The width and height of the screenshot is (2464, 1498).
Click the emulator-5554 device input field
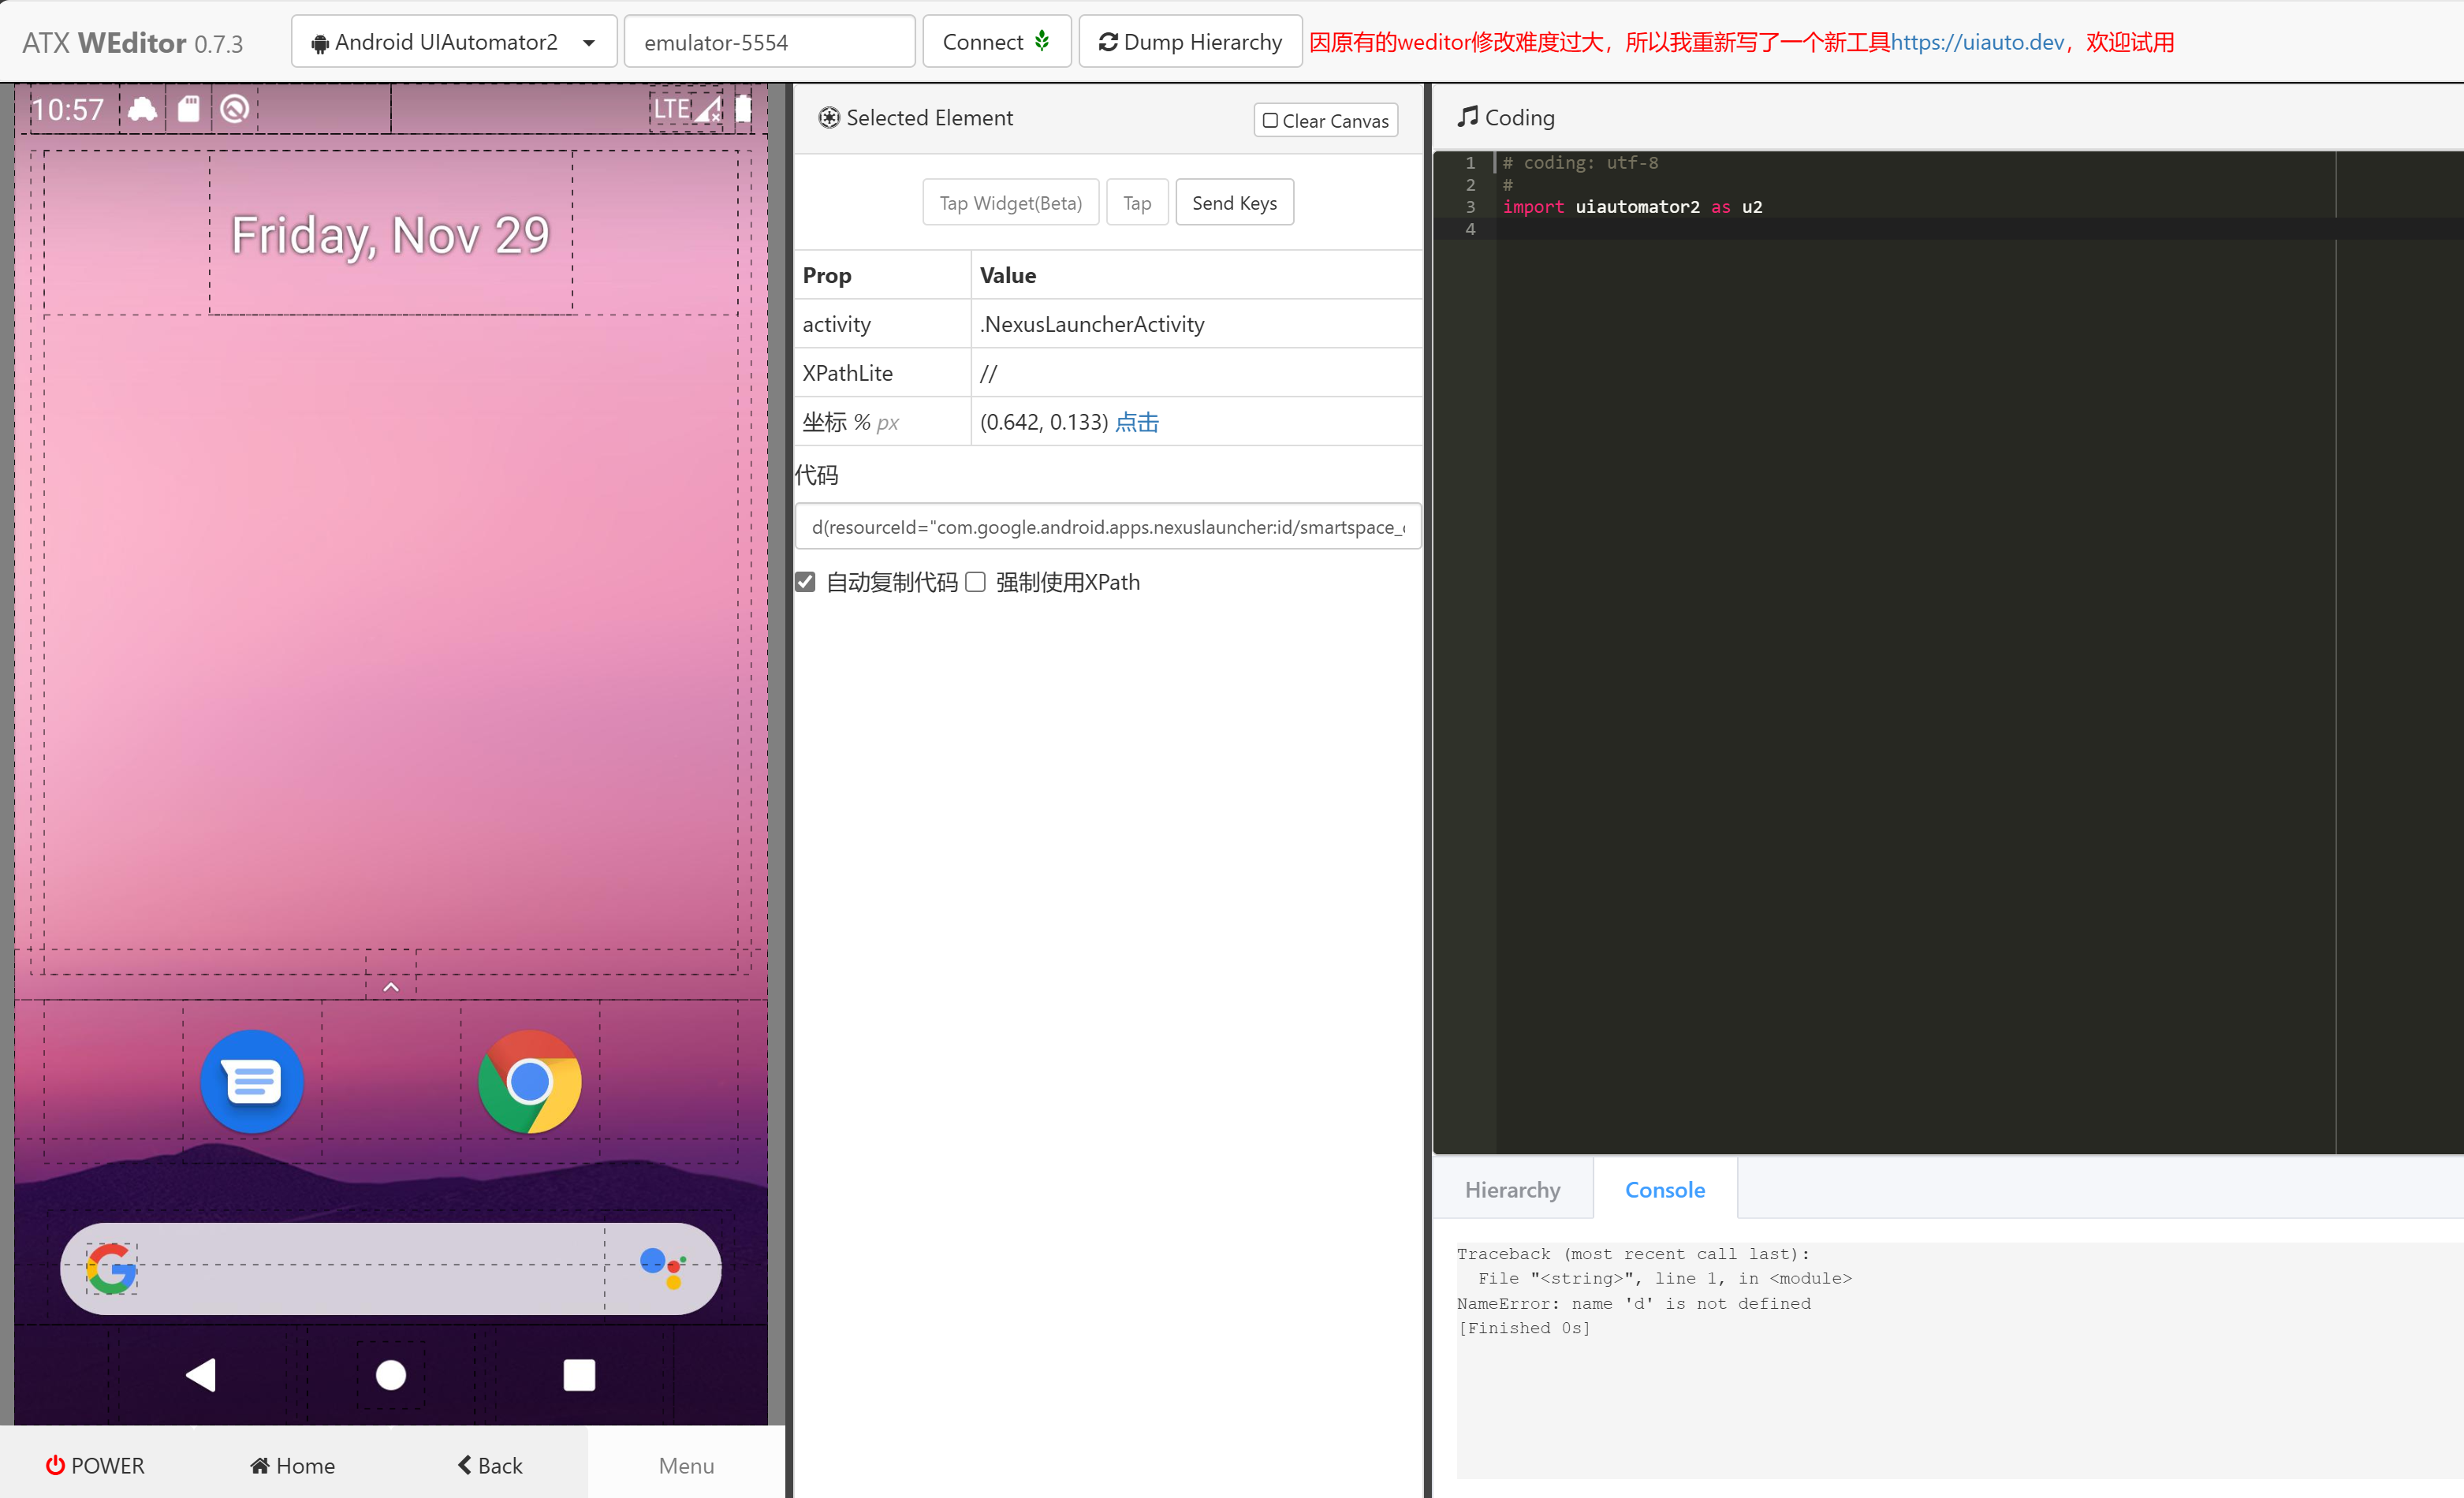tap(769, 42)
